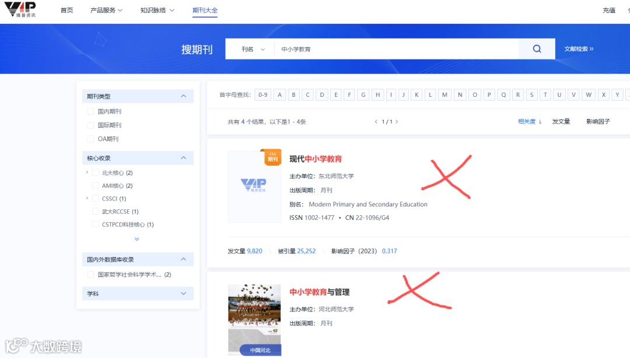Viewport: 630px width, 358px height.
Task: Filter journals by letter C
Action: 308,95
